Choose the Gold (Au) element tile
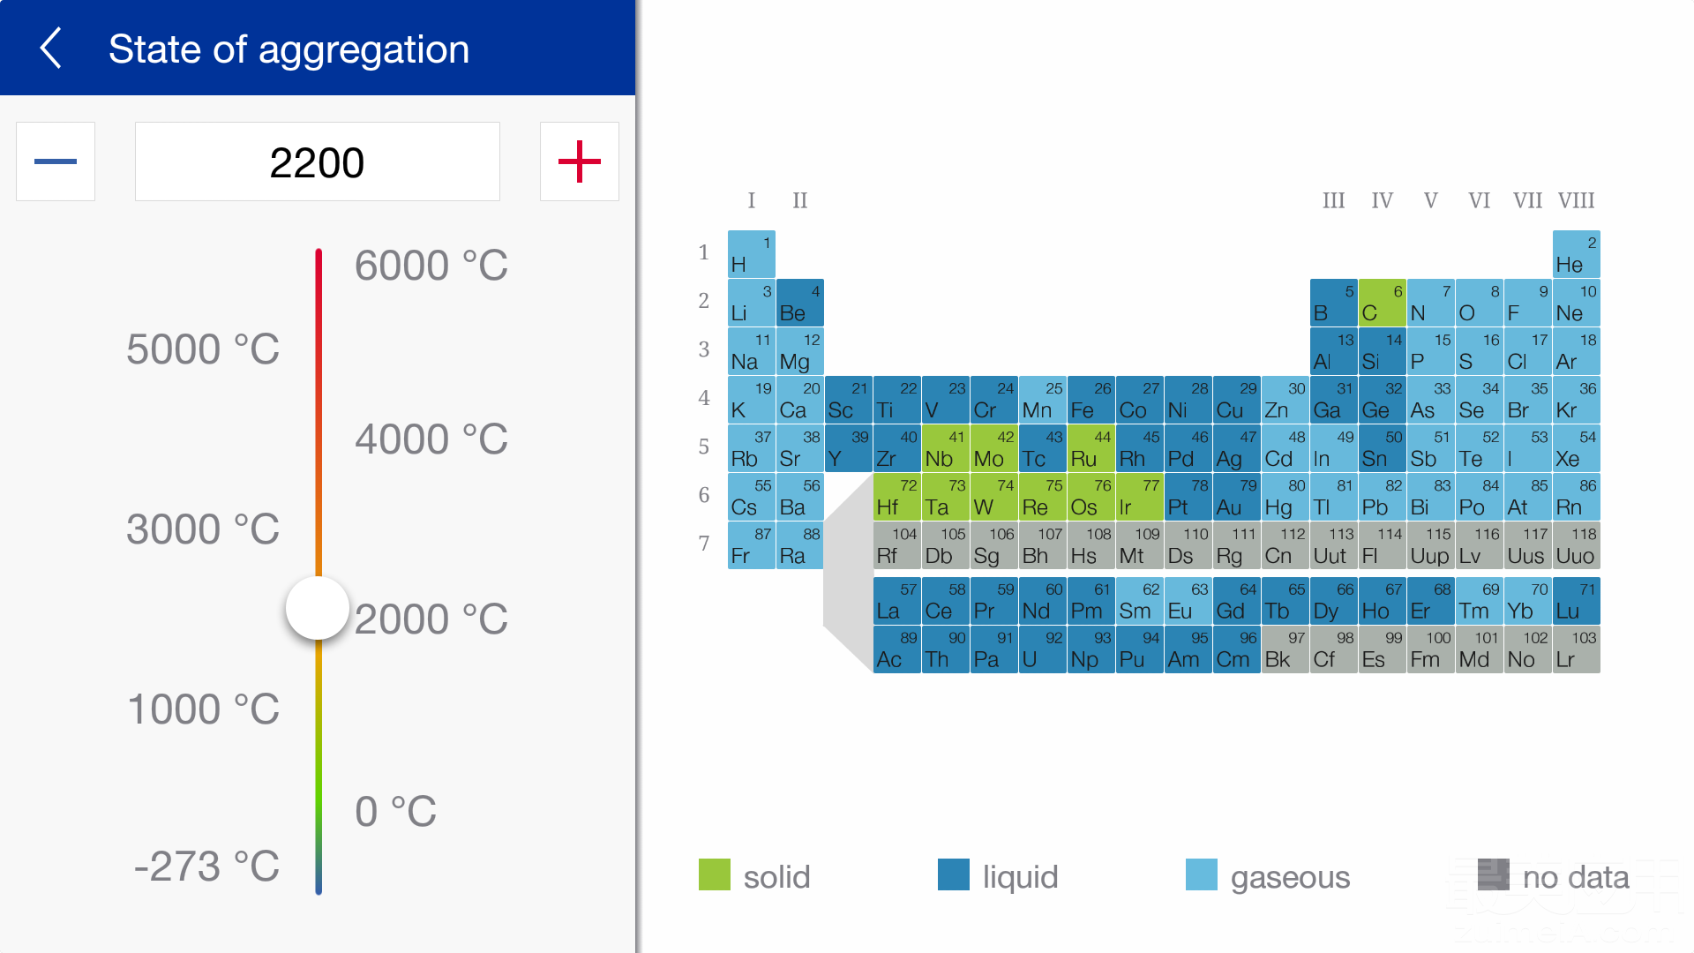The width and height of the screenshot is (1694, 953). coord(1236,497)
